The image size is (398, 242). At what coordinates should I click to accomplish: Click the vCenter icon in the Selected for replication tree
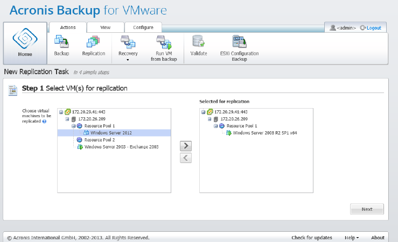pyautogui.click(x=210, y=112)
